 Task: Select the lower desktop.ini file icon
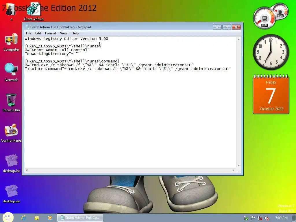pos(11,194)
